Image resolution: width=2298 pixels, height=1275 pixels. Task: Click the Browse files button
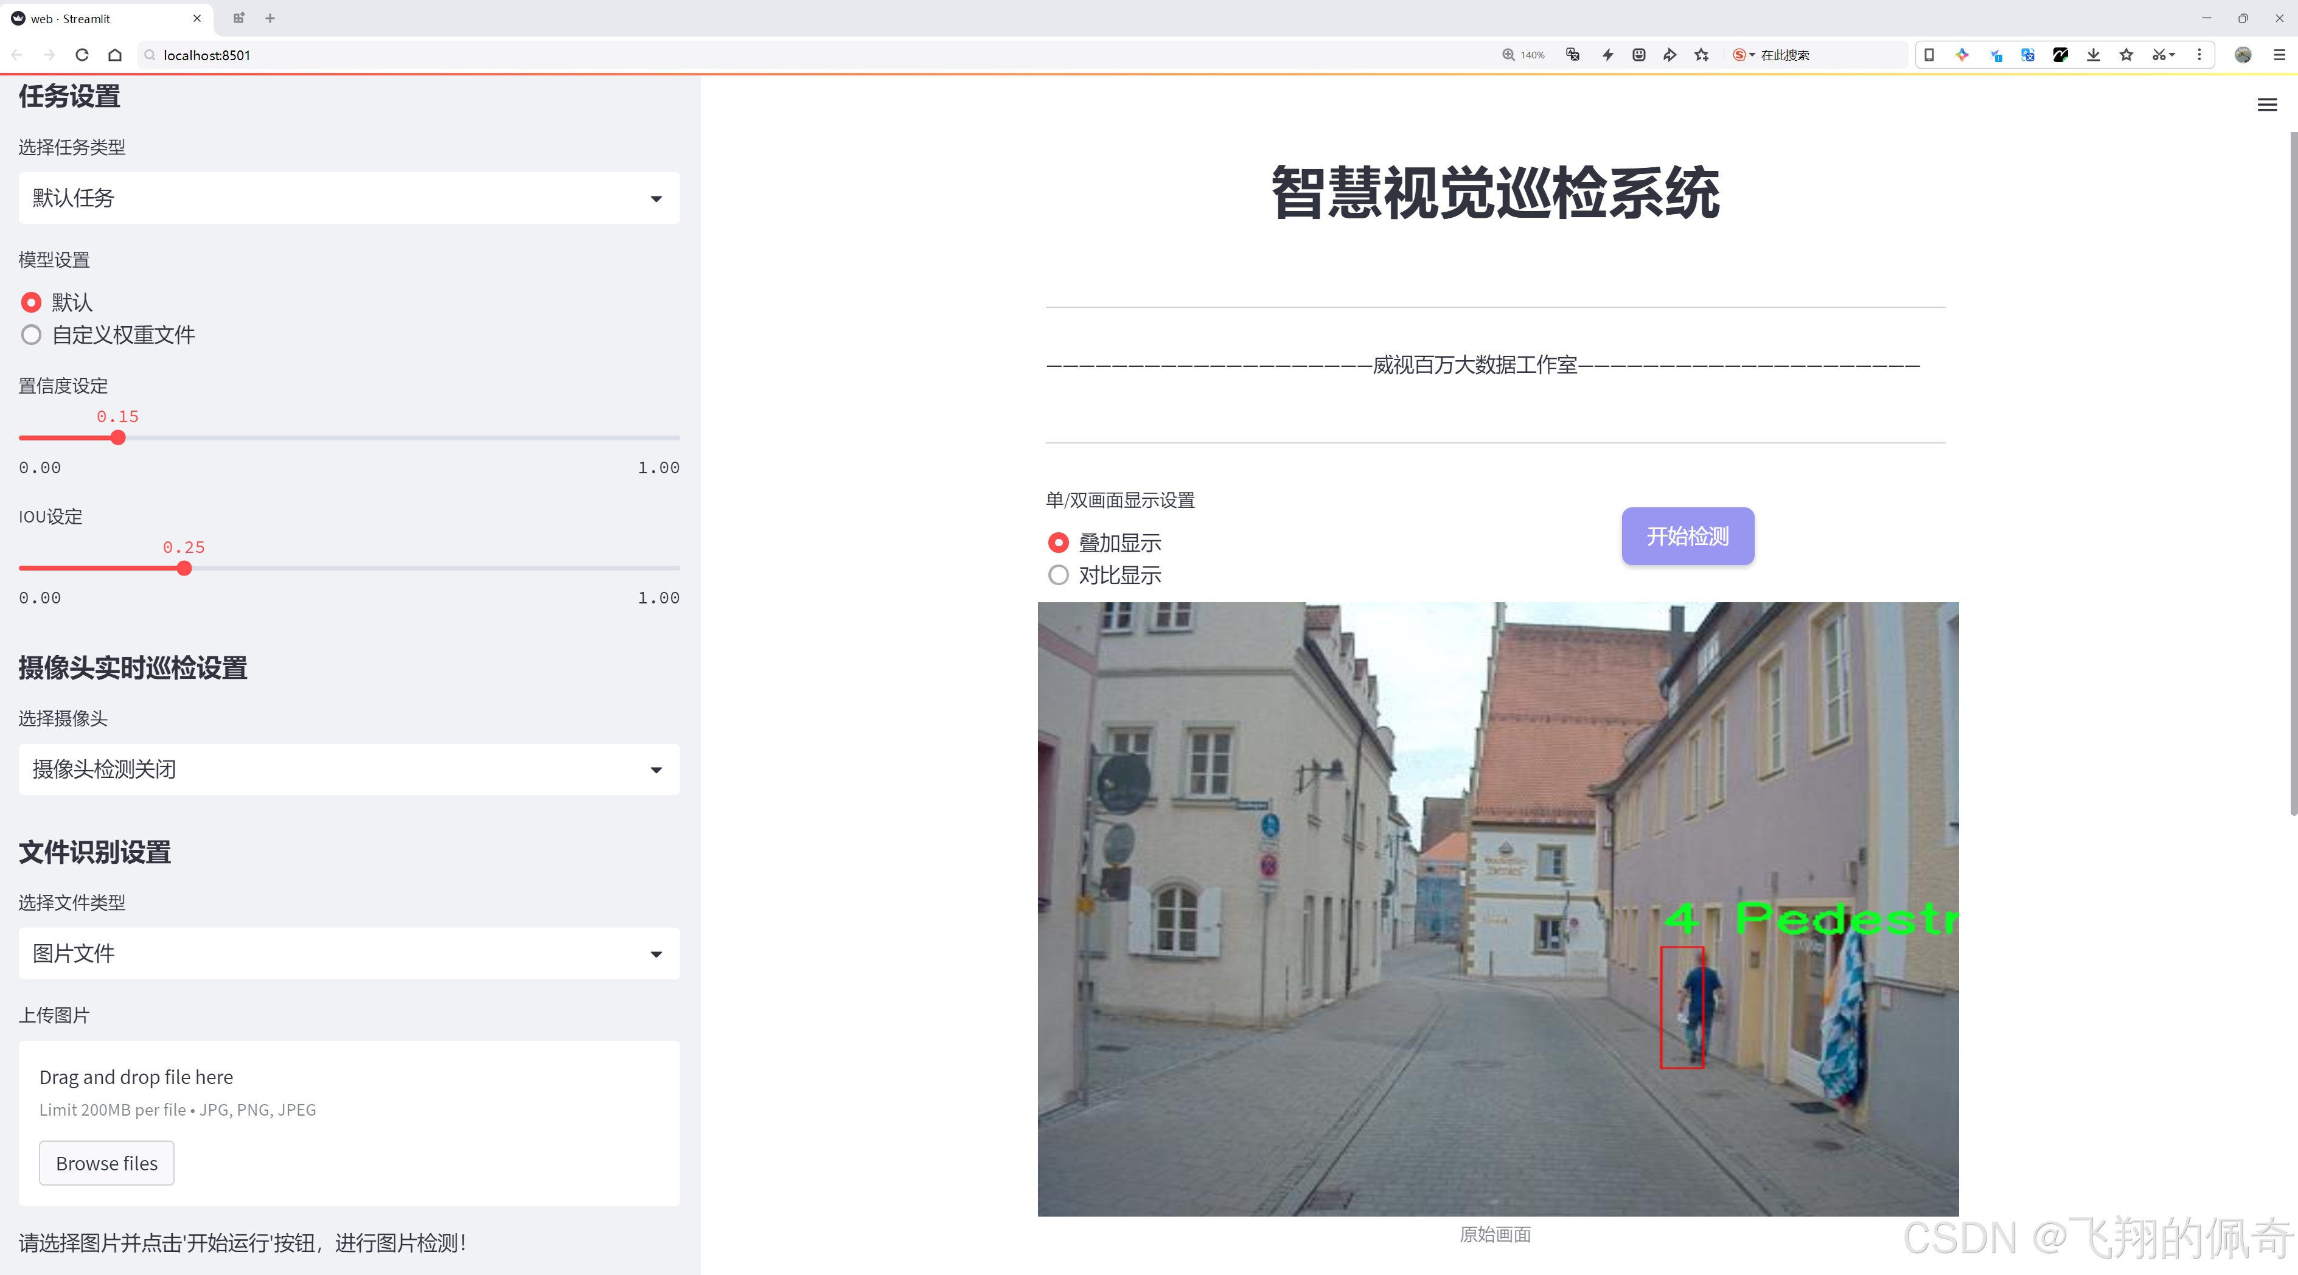[106, 1162]
